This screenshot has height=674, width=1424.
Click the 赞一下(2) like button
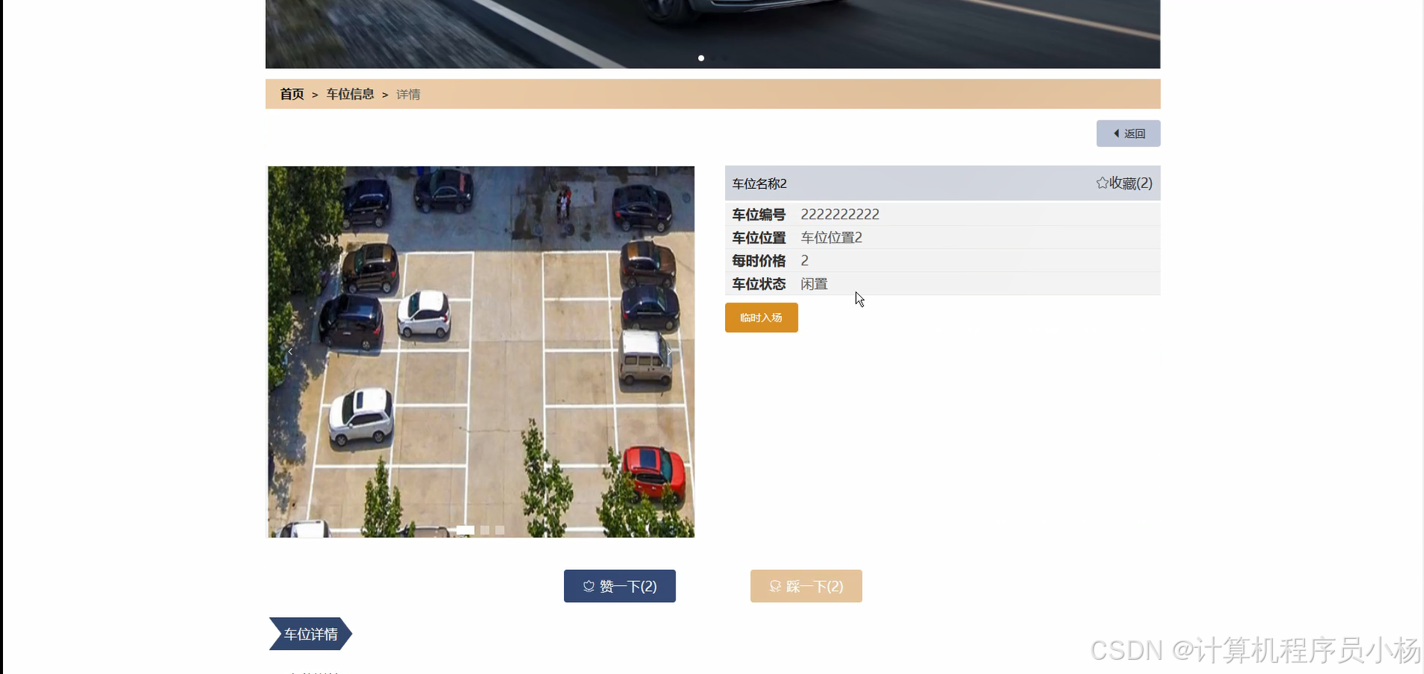pos(619,586)
